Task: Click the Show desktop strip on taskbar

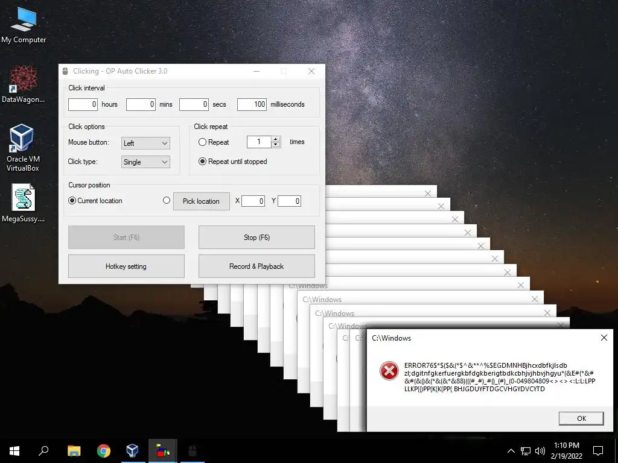Action: click(x=616, y=451)
